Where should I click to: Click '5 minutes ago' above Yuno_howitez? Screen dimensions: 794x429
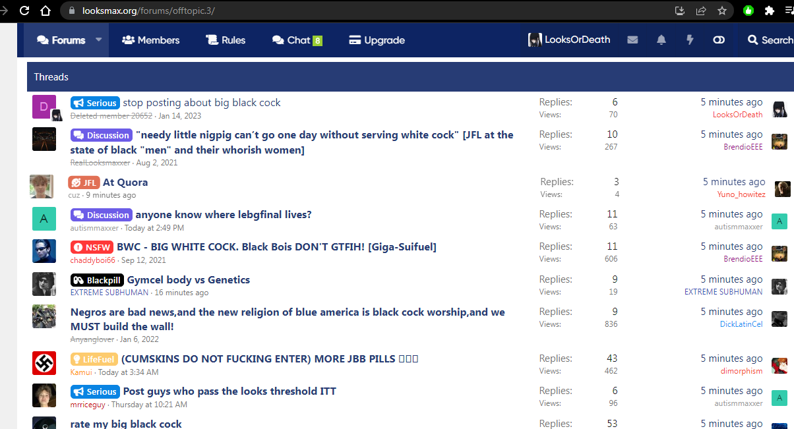(x=734, y=182)
